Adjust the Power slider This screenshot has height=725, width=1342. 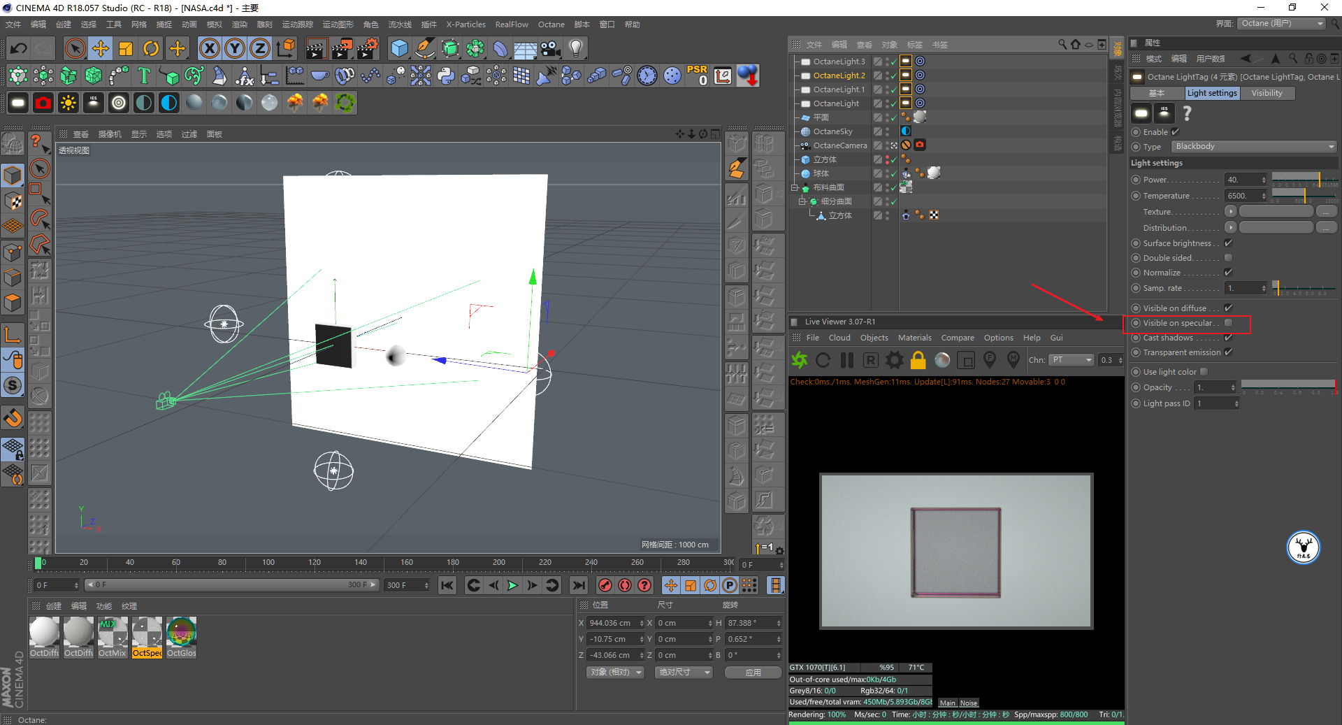click(1304, 180)
